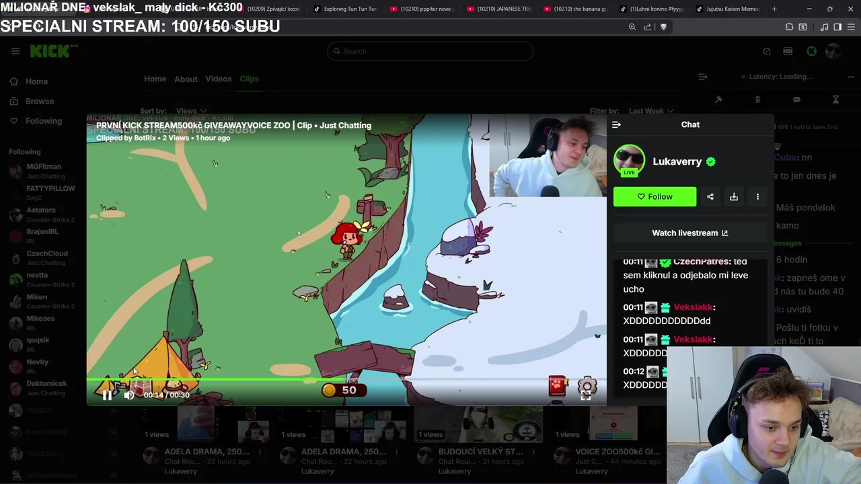
Task: Open Mikeses in the Following list
Action: pyautogui.click(x=44, y=322)
